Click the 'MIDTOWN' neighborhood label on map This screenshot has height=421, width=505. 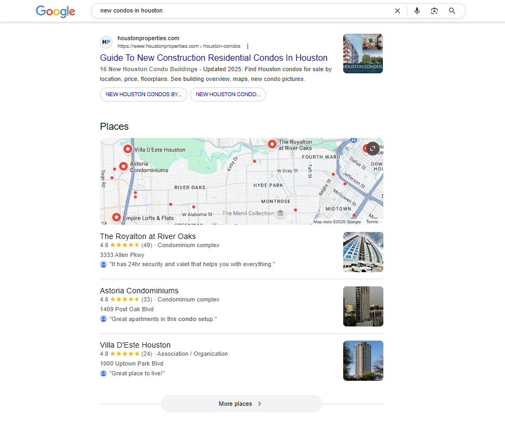click(x=338, y=209)
